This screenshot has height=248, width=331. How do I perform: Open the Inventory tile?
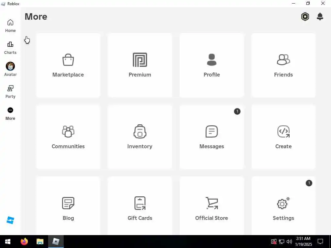140,137
